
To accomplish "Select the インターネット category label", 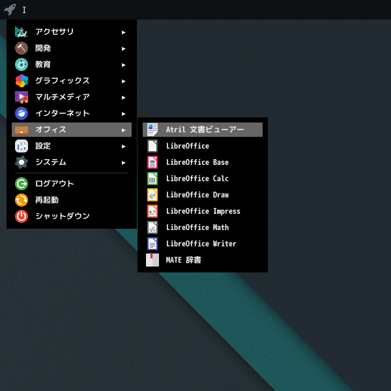I will 63,113.
